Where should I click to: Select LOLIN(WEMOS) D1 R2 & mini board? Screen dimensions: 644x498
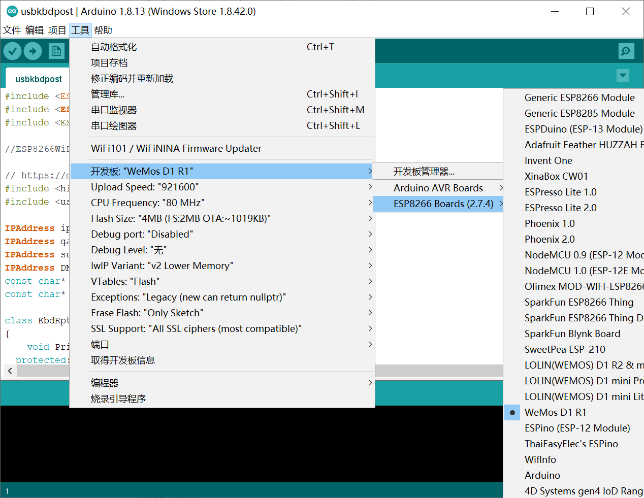[x=574, y=365]
